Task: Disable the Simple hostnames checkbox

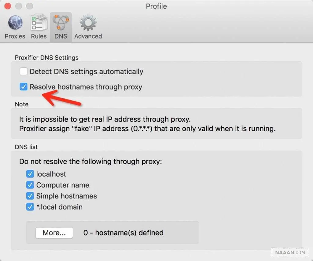Action: [30, 196]
